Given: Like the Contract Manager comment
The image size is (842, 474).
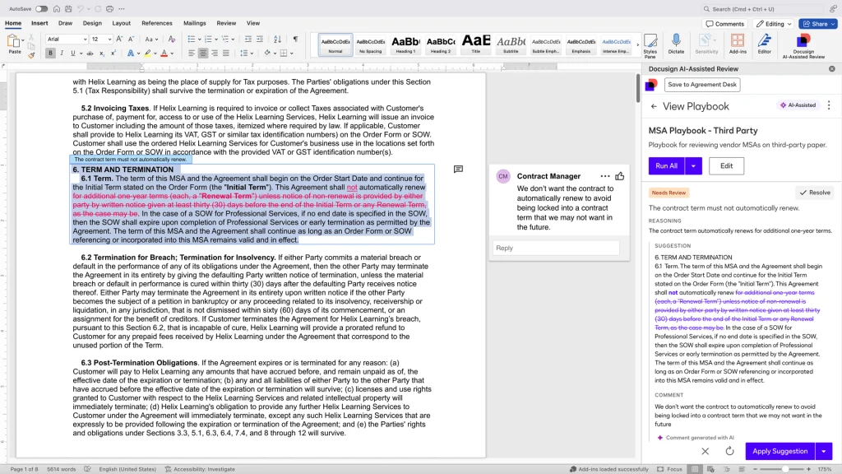Looking at the screenshot, I should (619, 176).
